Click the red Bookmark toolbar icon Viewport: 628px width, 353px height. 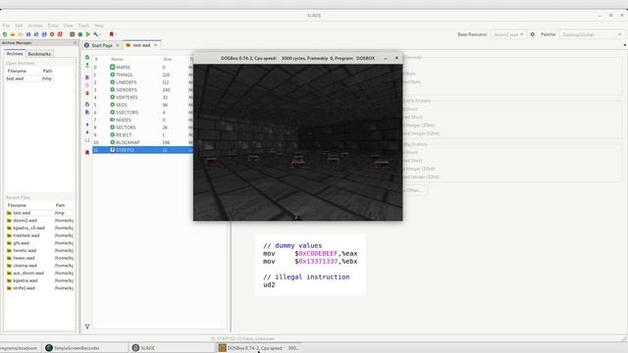coord(111,34)
